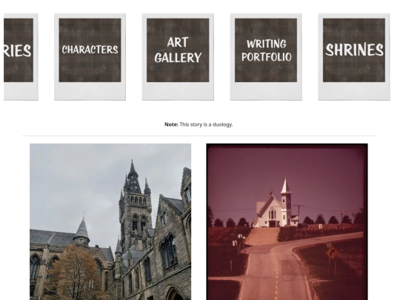400x300 pixels.
Task: Go to the Writing Portfolio page
Action: pos(266,57)
